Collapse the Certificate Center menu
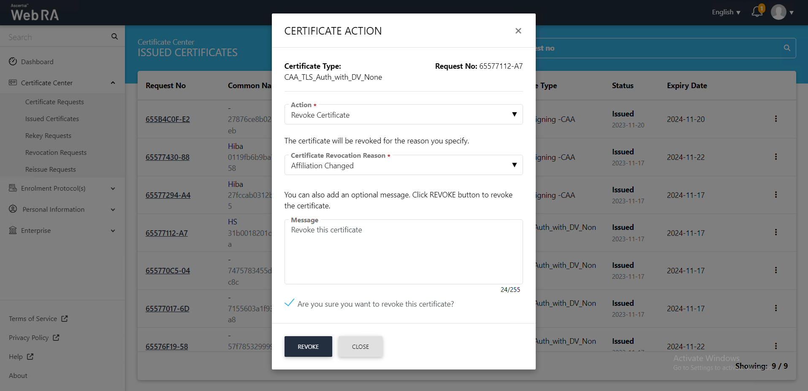This screenshot has width=808, height=391. (x=113, y=83)
